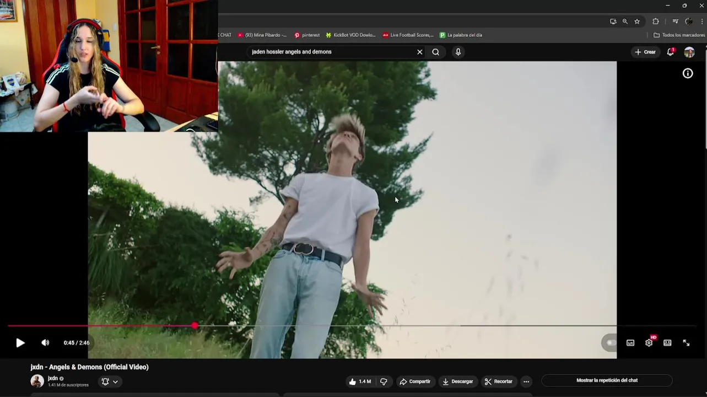Open browser zoom magnifier icon
The height and width of the screenshot is (397, 707).
click(625, 22)
